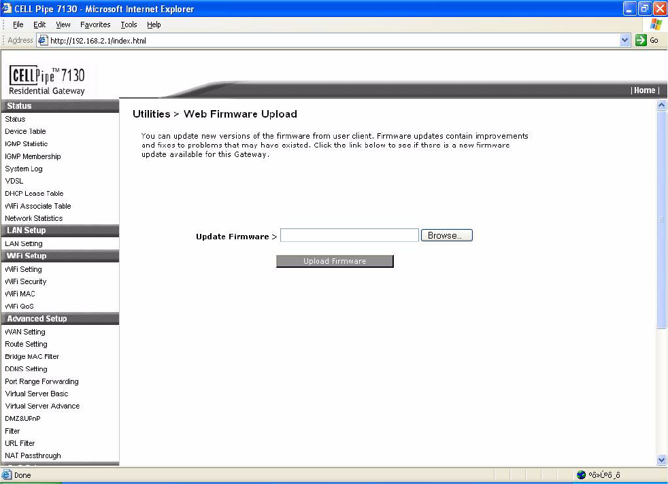The width and height of the screenshot is (668, 484).
Task: Open the Tools menu
Action: 129,24
